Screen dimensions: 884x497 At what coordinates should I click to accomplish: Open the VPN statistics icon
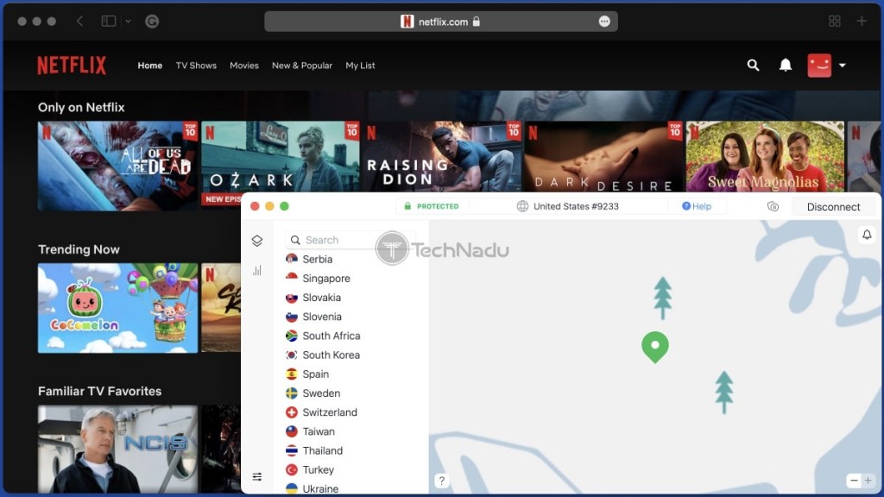[x=257, y=270]
